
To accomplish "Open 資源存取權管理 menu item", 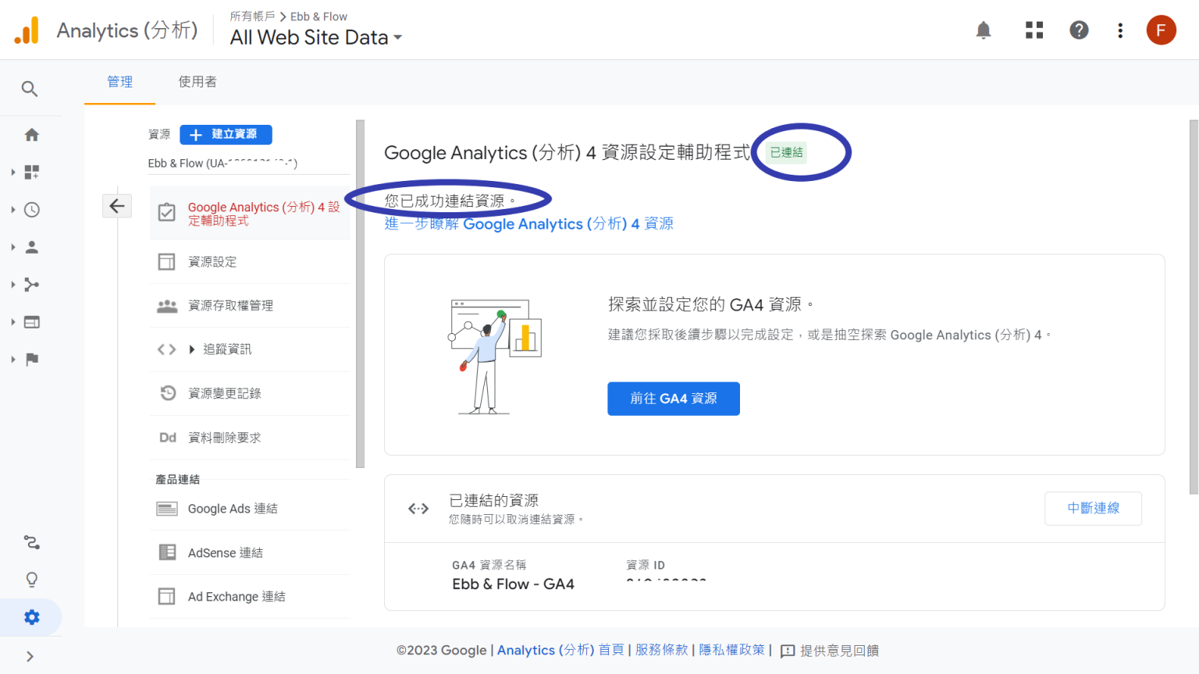I will 250,306.
